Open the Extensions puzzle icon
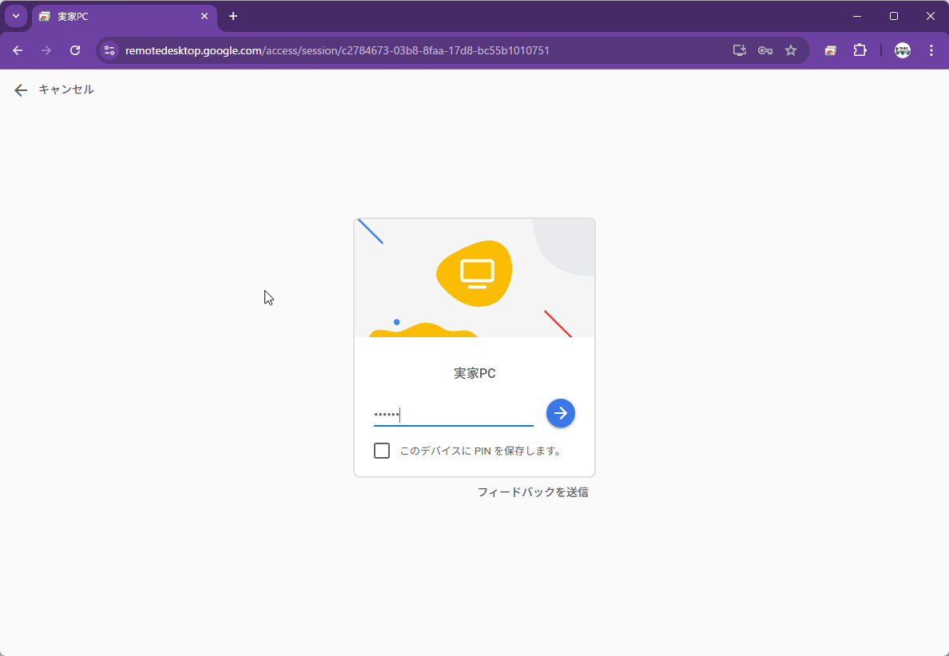The height and width of the screenshot is (656, 949). pyautogui.click(x=860, y=50)
